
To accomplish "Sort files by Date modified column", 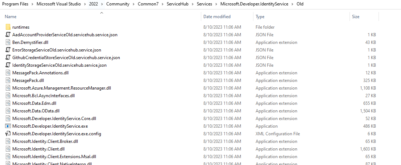I will [217, 17].
